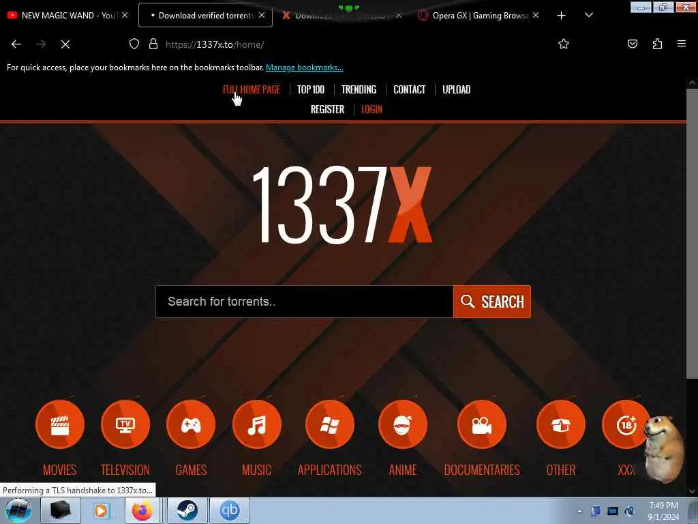Open the Anime ninja category icon
698x524 pixels.
403,424
